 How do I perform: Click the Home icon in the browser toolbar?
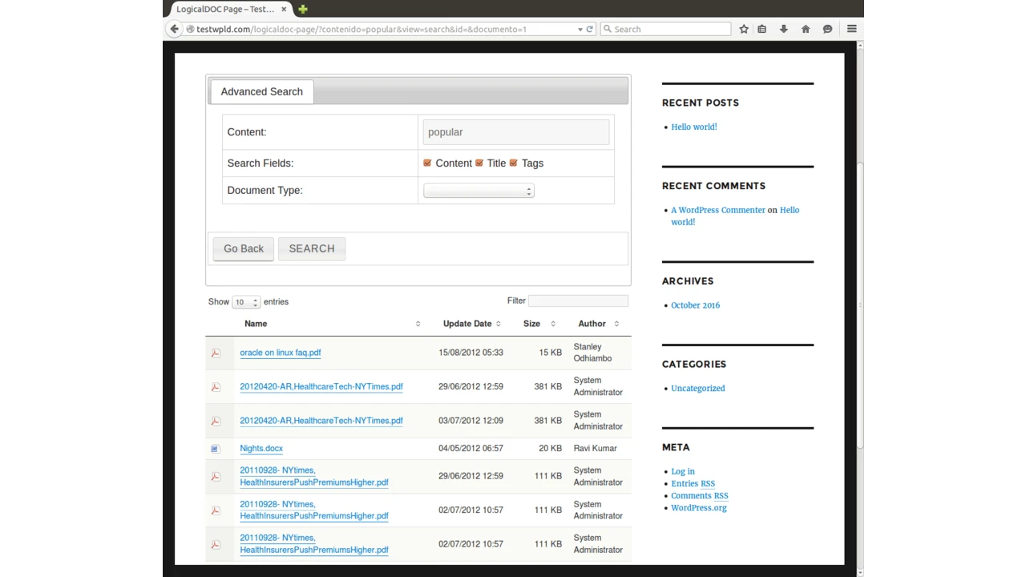click(x=806, y=29)
